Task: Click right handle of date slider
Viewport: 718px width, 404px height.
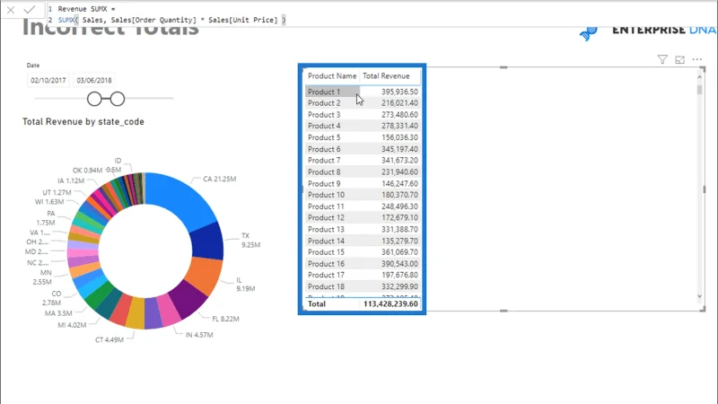Action: [x=118, y=99]
